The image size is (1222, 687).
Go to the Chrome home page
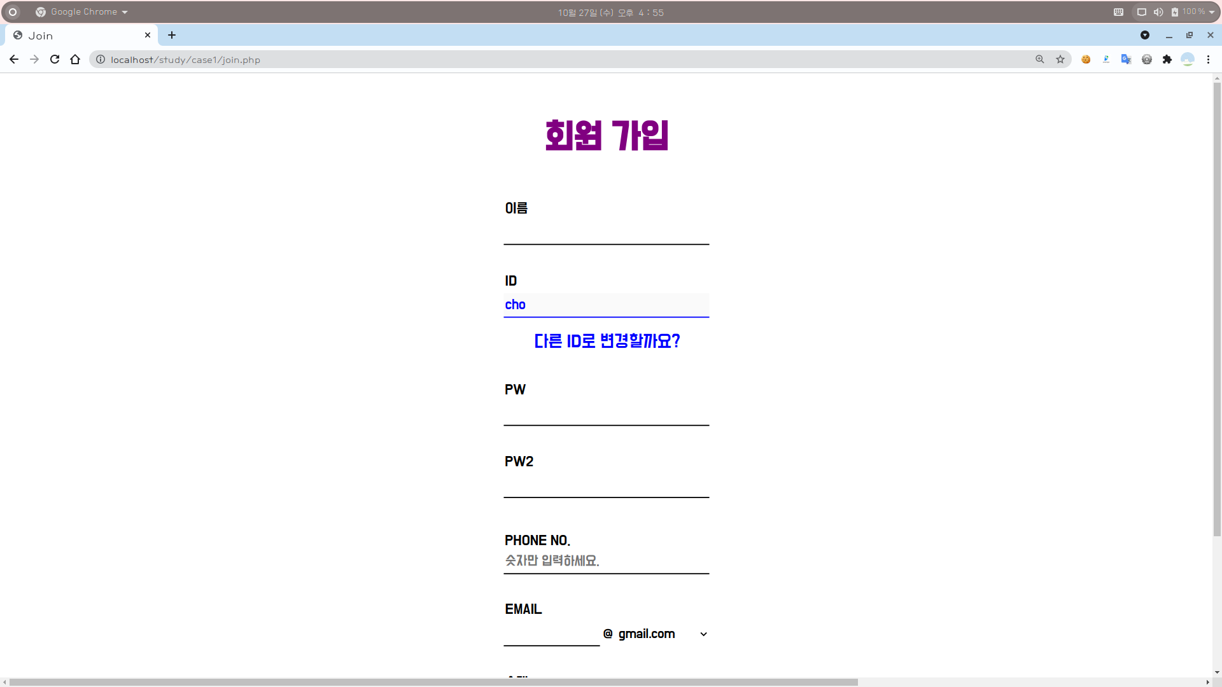pos(75,59)
